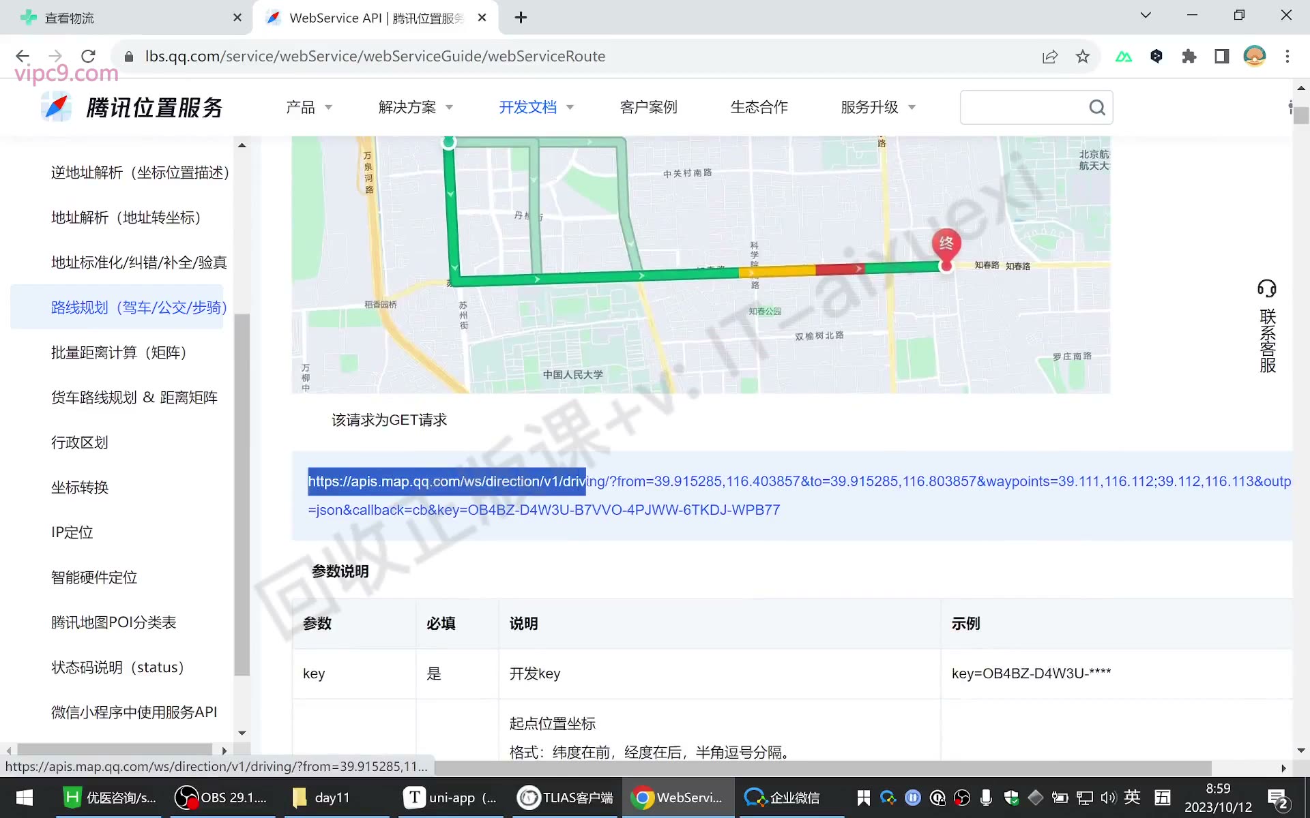Click the browser address bar URL
Image resolution: width=1310 pixels, height=818 pixels.
click(375, 57)
